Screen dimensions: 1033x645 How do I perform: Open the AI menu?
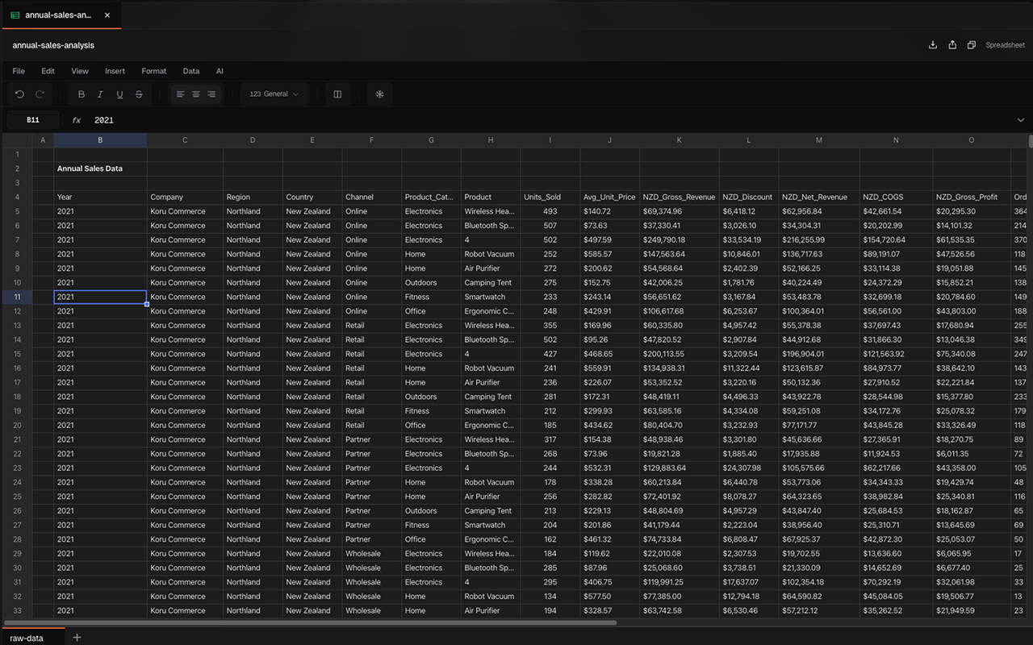220,71
